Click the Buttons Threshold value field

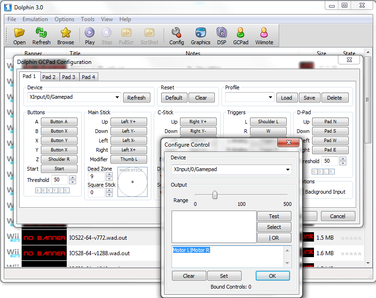coord(60,180)
